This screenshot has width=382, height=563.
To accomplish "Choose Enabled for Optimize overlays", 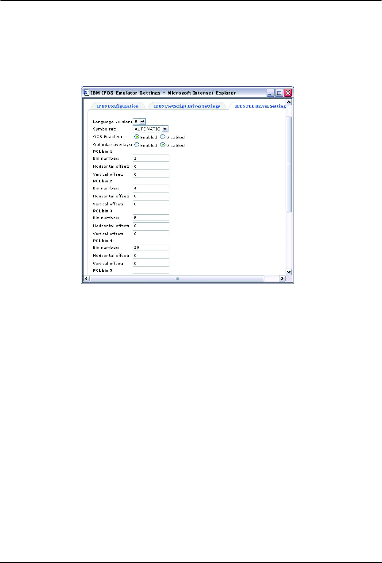I will pos(137,145).
